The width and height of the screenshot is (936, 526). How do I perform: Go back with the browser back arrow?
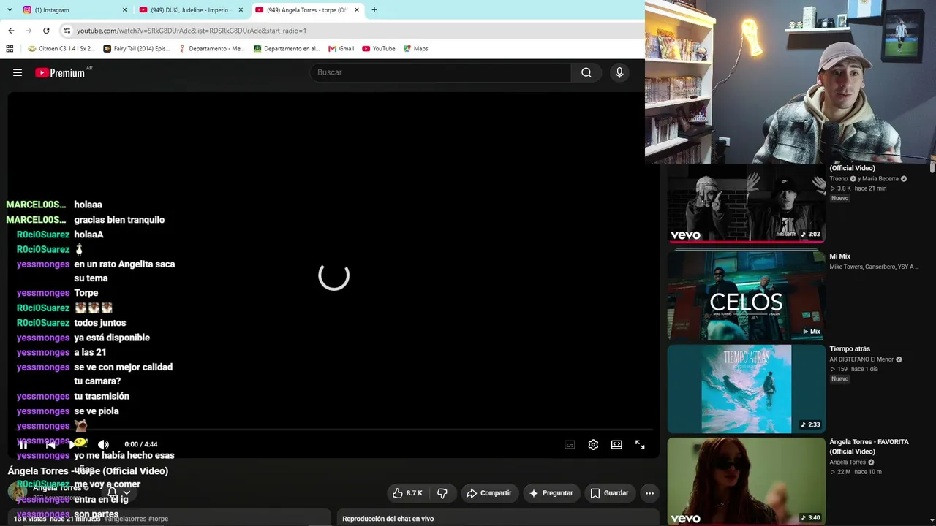coord(11,31)
